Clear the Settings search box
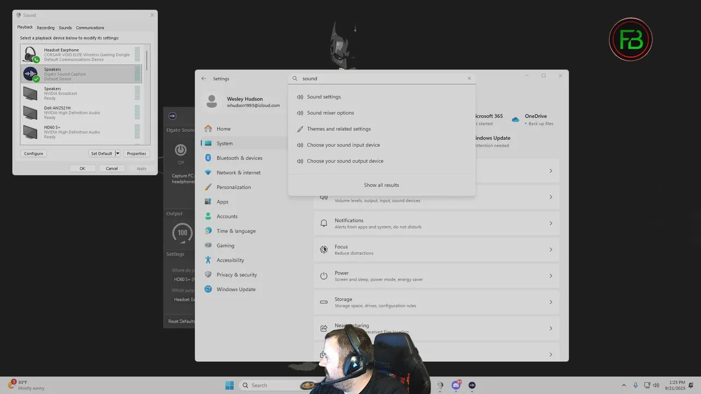Screen dimensions: 701x394 point(469,78)
